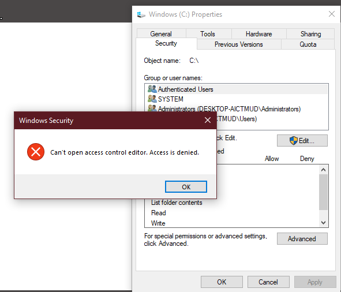Image resolution: width=341 pixels, height=292 pixels.
Task: Select the Administrators group entry
Action: (237, 108)
